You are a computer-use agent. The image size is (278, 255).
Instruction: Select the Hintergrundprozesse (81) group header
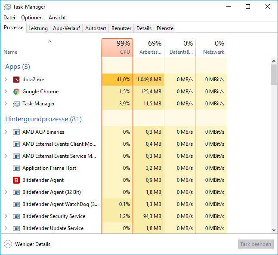43,119
